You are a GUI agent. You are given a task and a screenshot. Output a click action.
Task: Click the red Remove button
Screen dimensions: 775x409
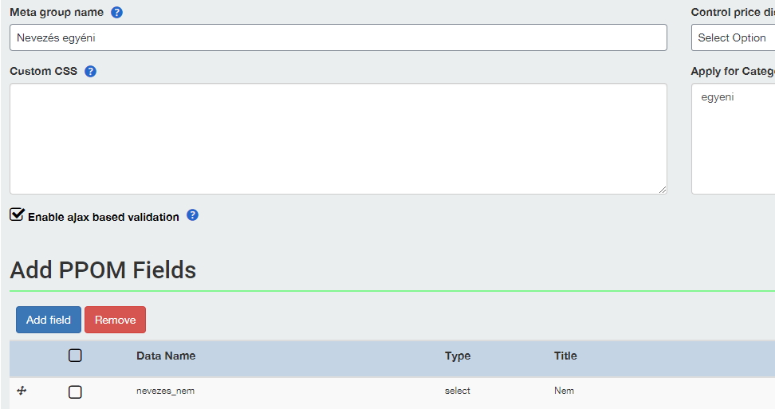115,320
